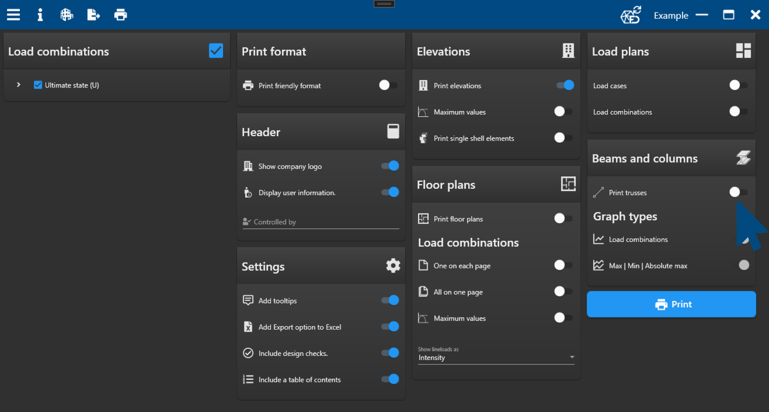Toggle Show company logo switch
Viewport: 769px width, 412px height.
(390, 166)
